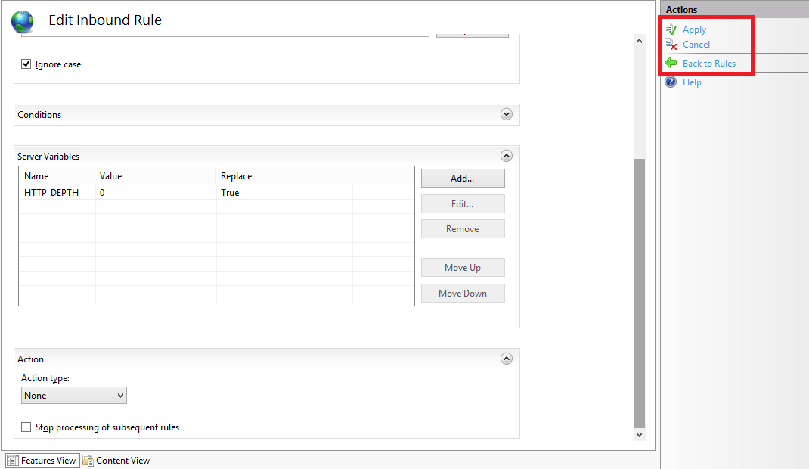
Task: Switch to Content View tab
Action: click(x=122, y=461)
